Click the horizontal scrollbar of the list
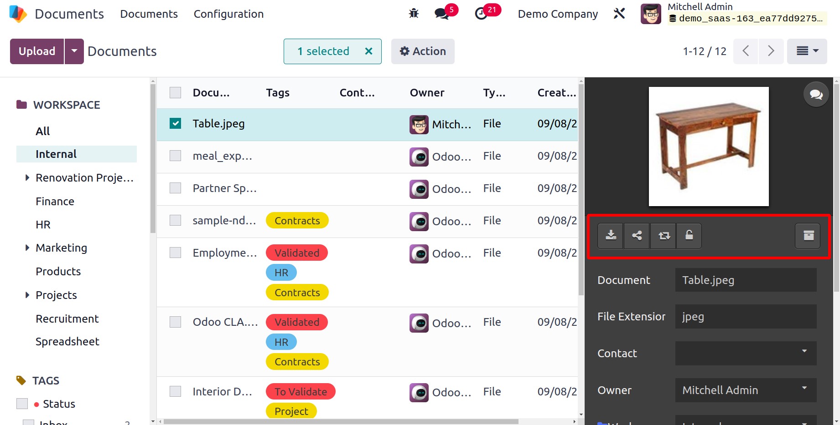840x425 pixels. [341, 421]
